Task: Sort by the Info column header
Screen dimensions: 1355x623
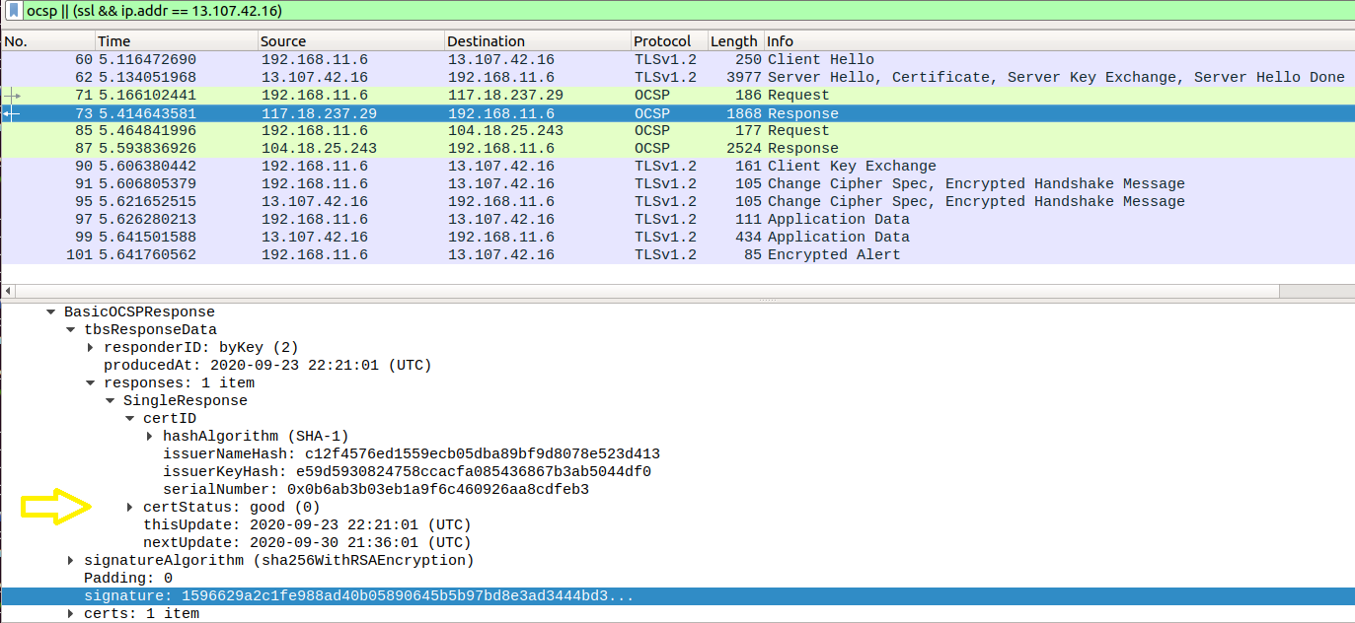Action: [1059, 41]
